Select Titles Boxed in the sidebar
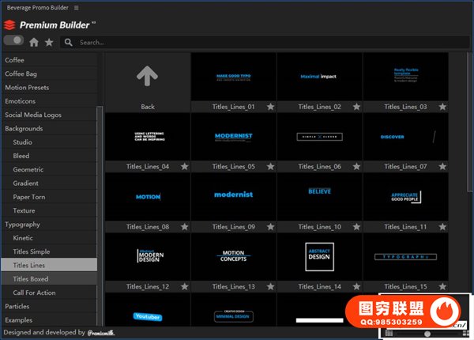 click(31, 279)
